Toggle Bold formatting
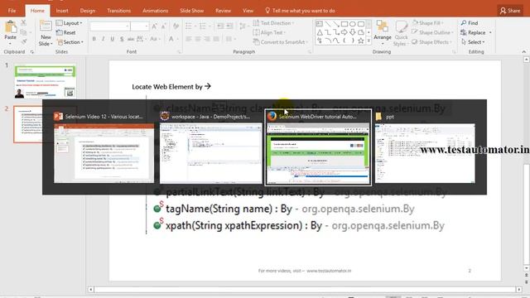The width and height of the screenshot is (530, 298). point(94,39)
